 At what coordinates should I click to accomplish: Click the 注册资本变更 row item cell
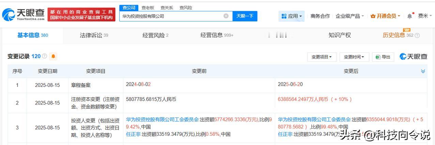coord(95,103)
